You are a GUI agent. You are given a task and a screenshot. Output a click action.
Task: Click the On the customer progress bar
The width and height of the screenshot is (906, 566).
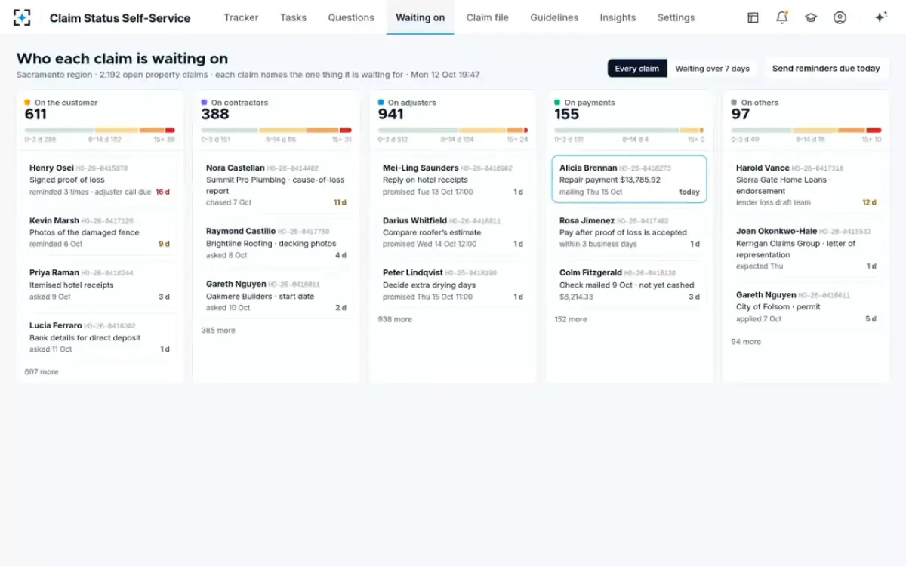pyautogui.click(x=100, y=130)
